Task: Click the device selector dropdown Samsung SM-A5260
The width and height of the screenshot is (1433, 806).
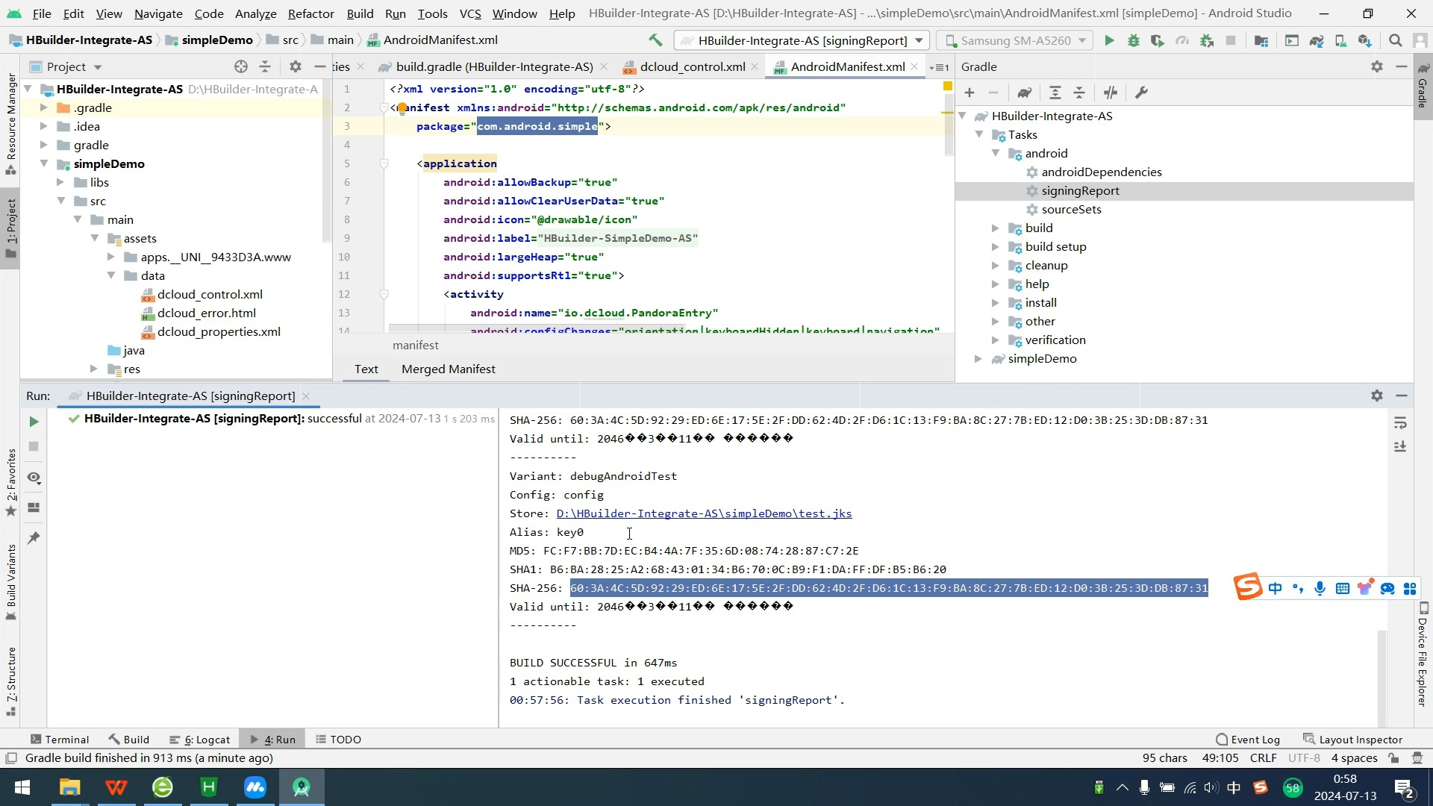Action: [x=1019, y=40]
